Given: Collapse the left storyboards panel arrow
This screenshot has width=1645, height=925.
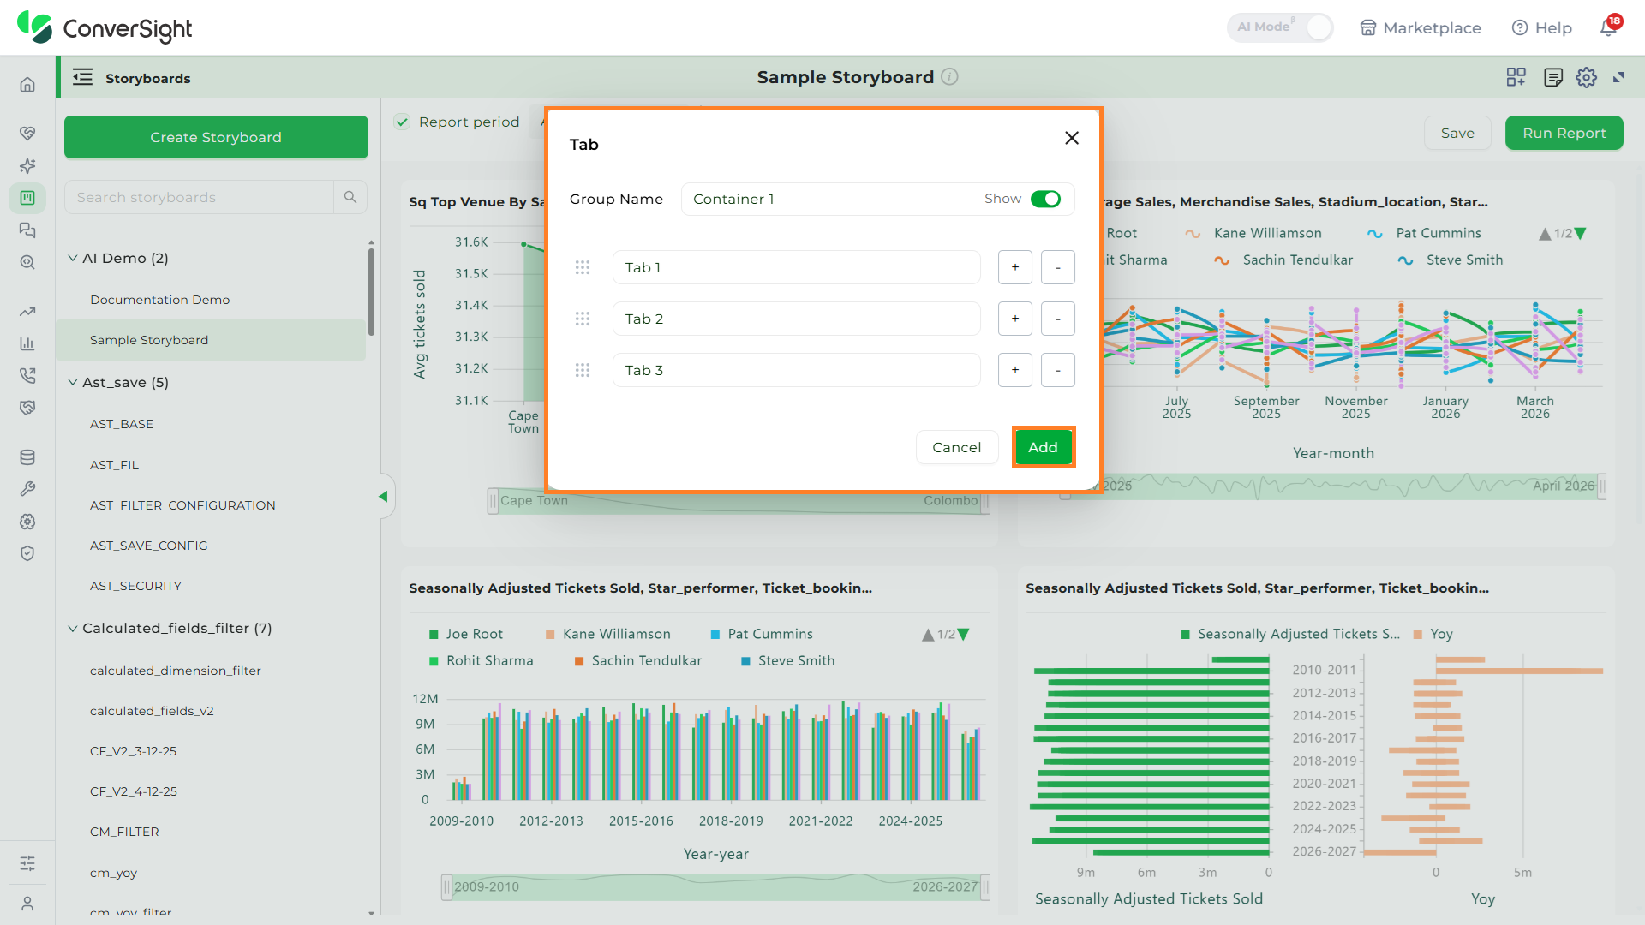Looking at the screenshot, I should tap(383, 497).
